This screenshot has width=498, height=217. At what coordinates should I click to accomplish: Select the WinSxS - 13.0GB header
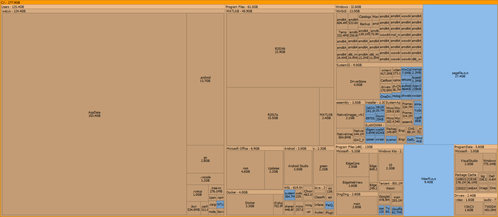click(379, 11)
